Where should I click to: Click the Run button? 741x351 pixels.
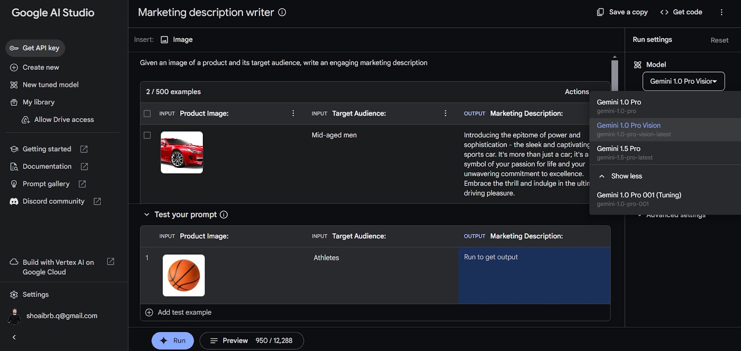173,341
